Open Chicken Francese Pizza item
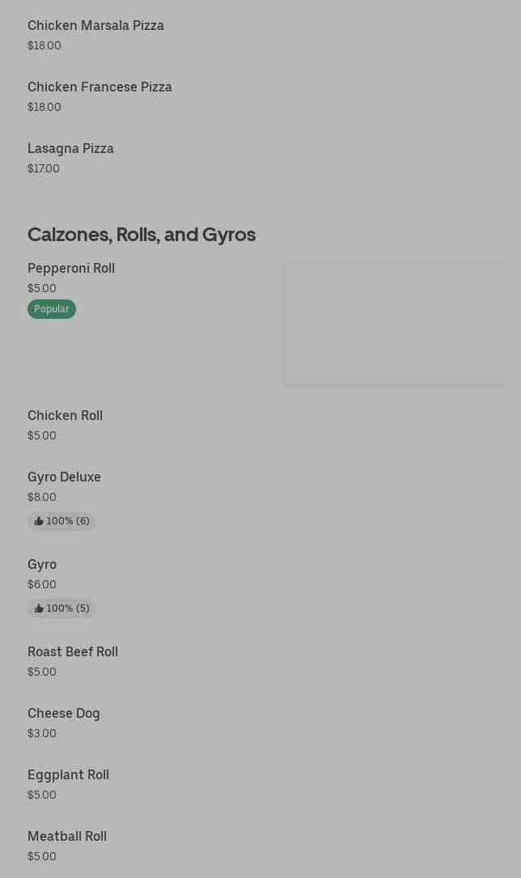Screen dimensions: 521x878 click(x=100, y=87)
